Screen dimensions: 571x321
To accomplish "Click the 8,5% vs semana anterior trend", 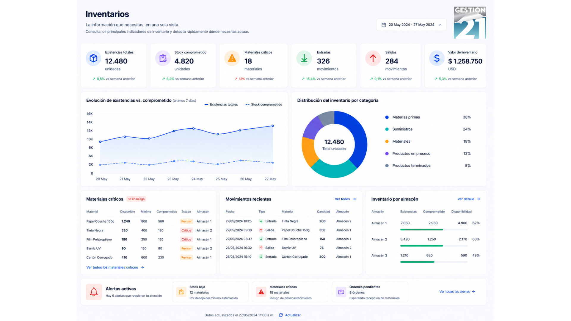I will pyautogui.click(x=114, y=79).
